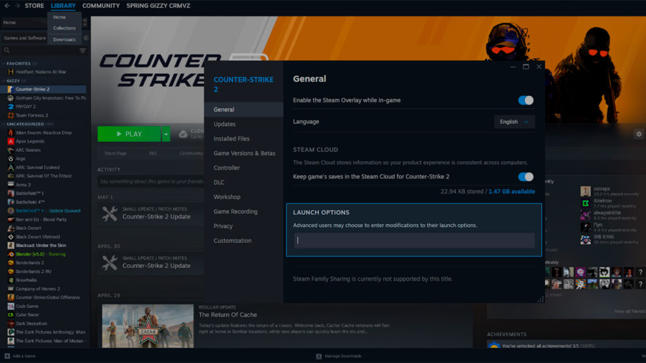
Task: Click the Home button in sidebar
Action: 23,23
